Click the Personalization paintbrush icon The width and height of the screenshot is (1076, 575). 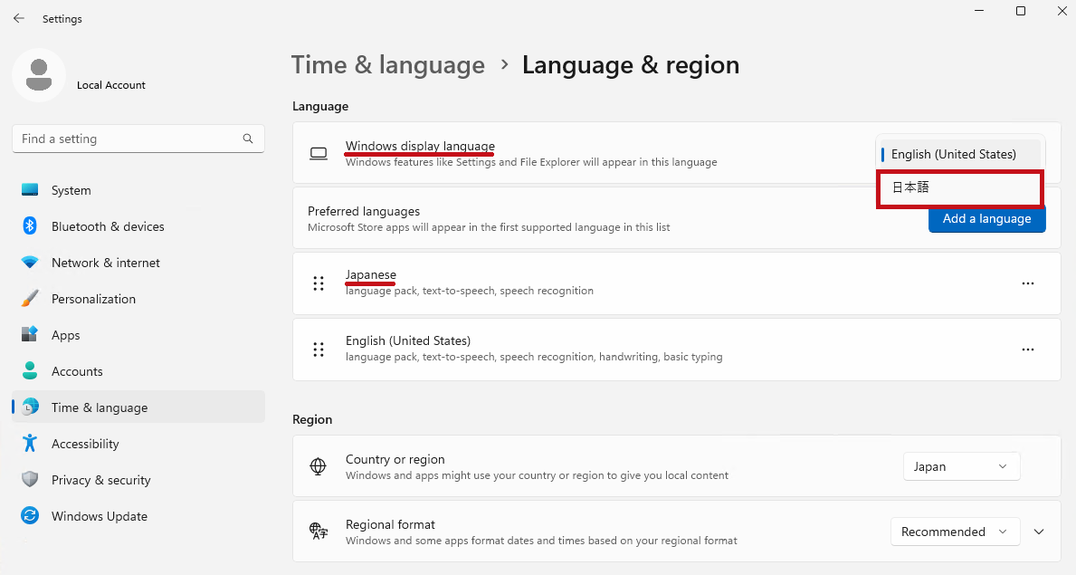[30, 299]
